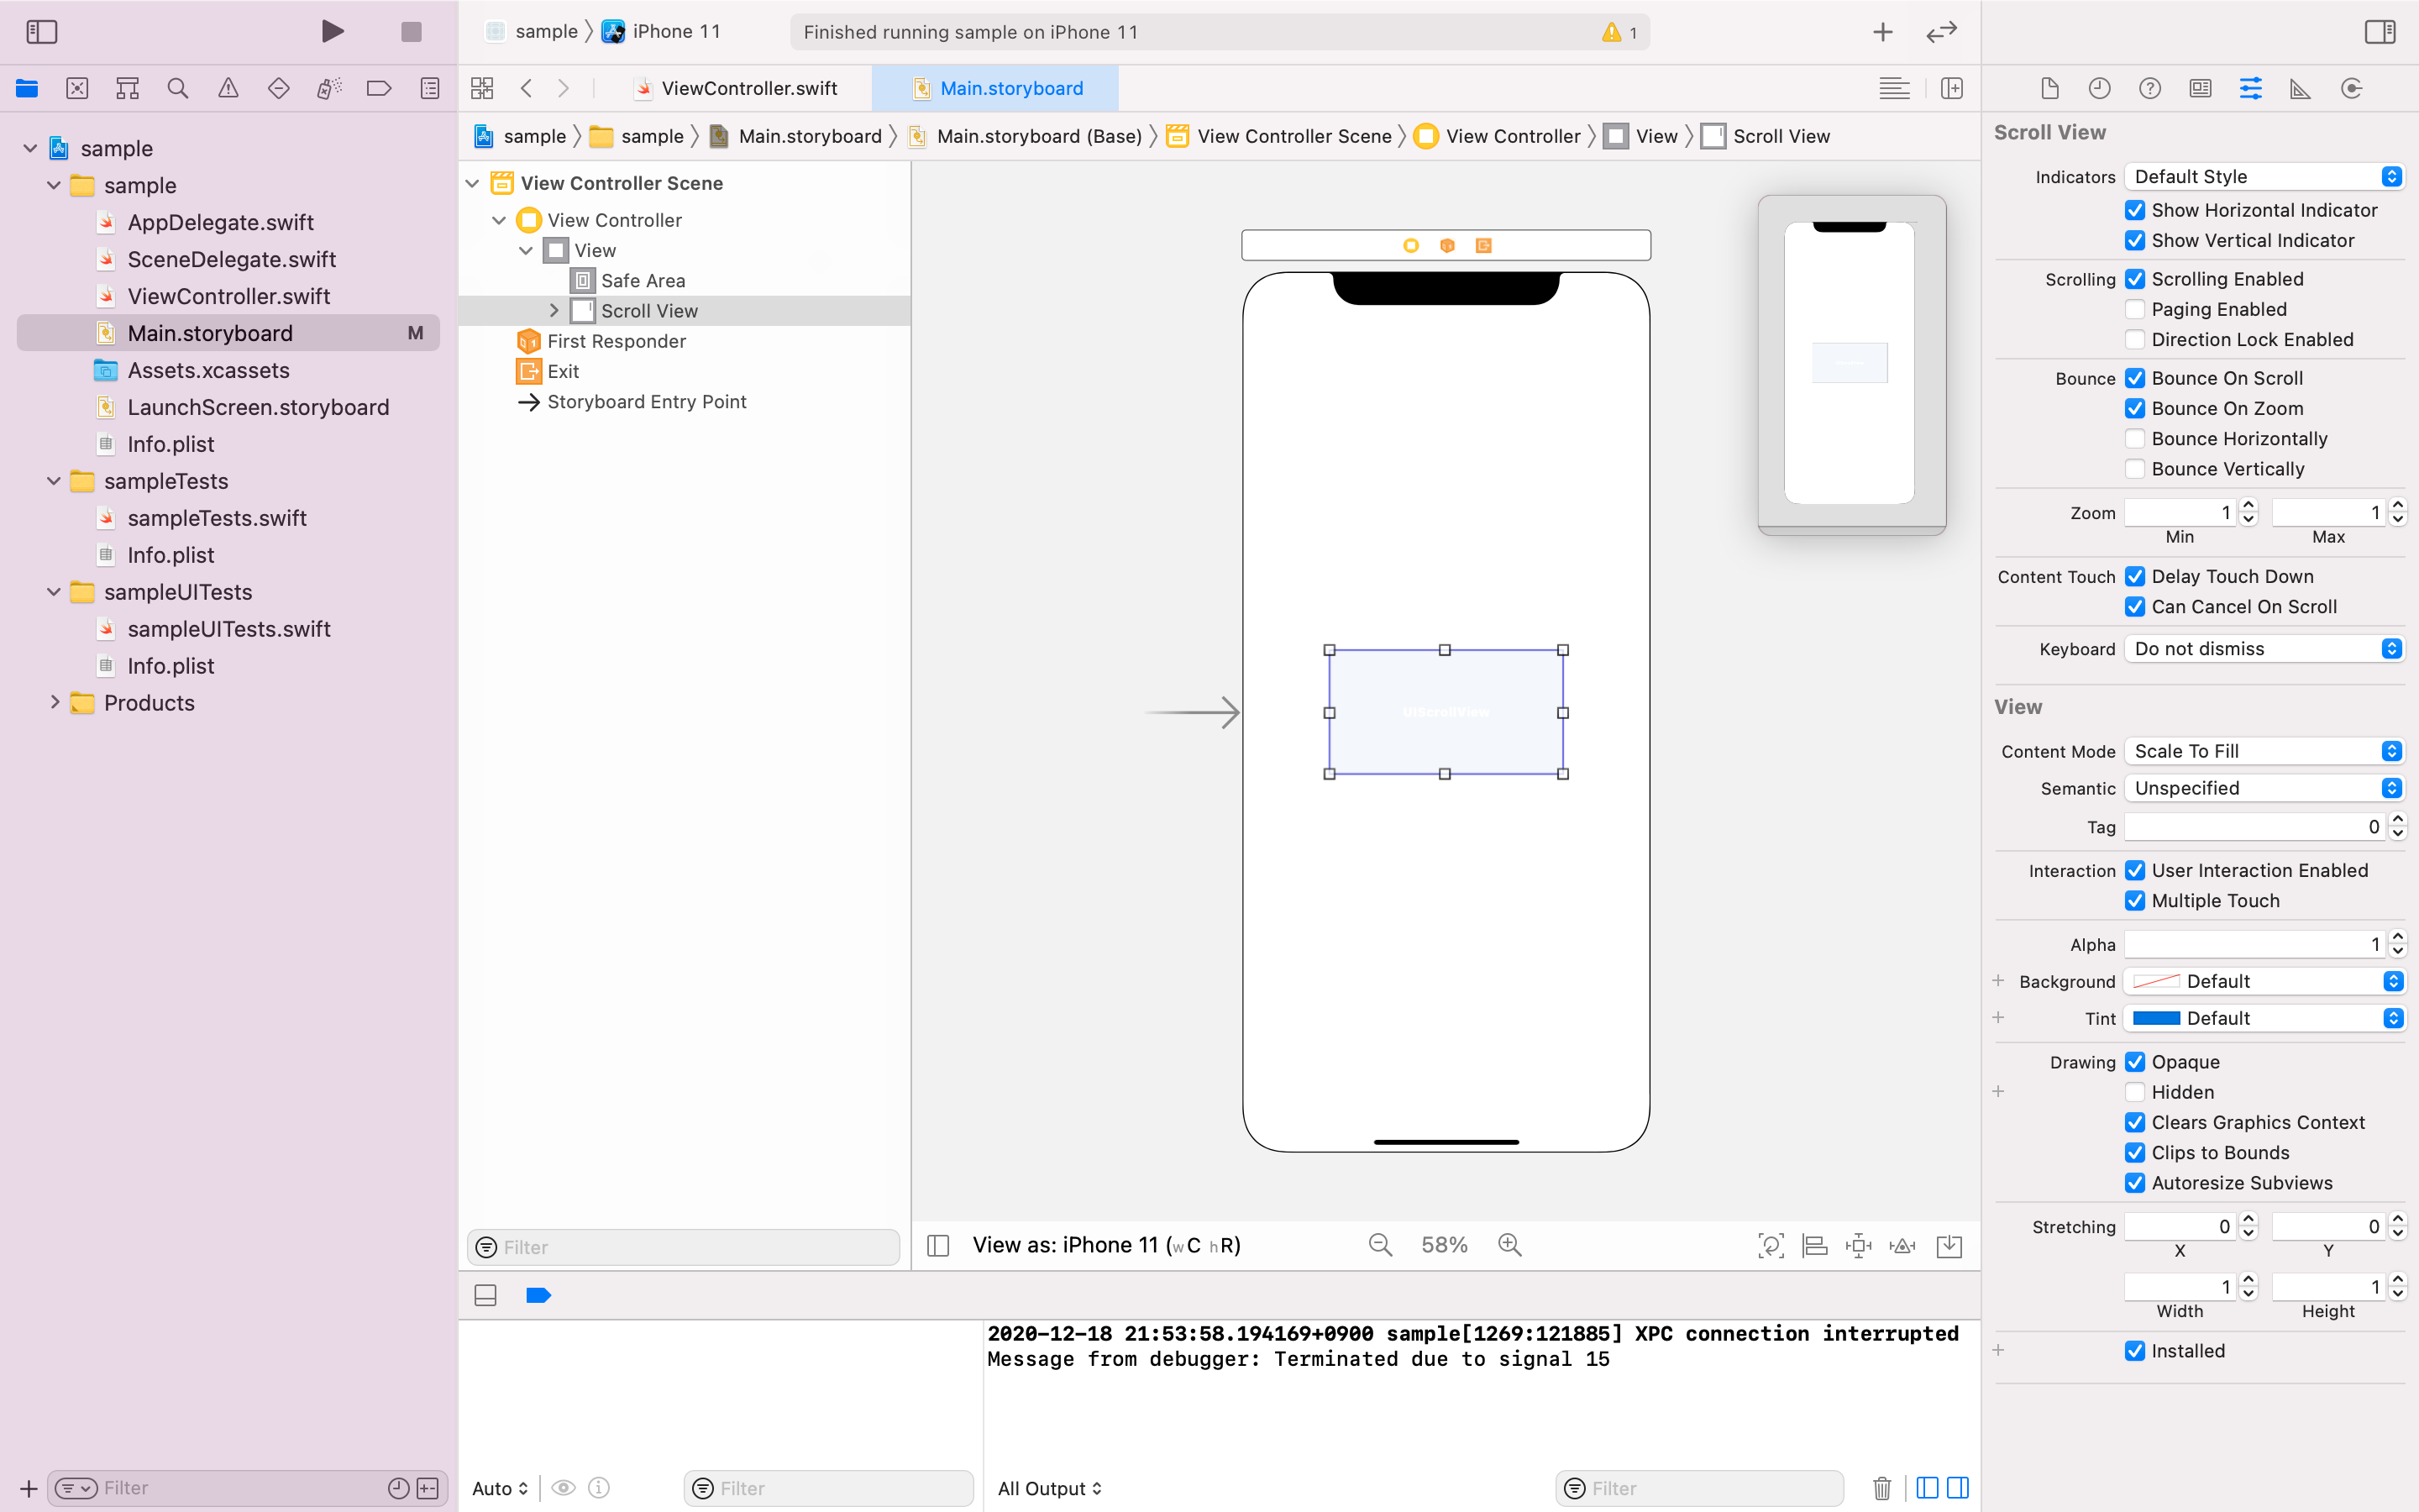Click the Run (play) button
The height and width of the screenshot is (1512, 2419).
coord(333,31)
